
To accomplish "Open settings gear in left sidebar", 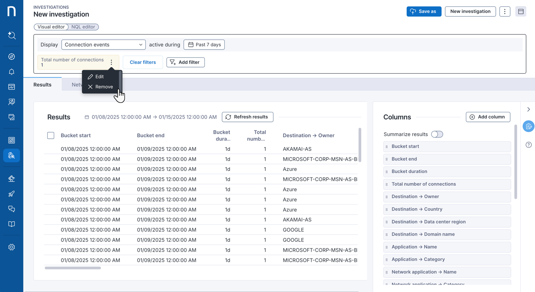I will (12, 247).
